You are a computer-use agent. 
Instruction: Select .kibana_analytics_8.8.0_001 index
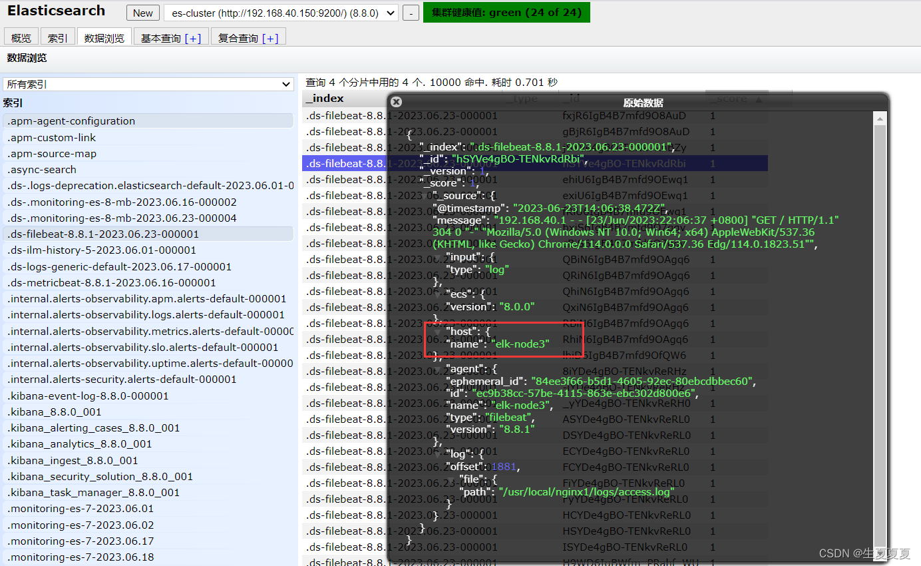tap(148, 443)
